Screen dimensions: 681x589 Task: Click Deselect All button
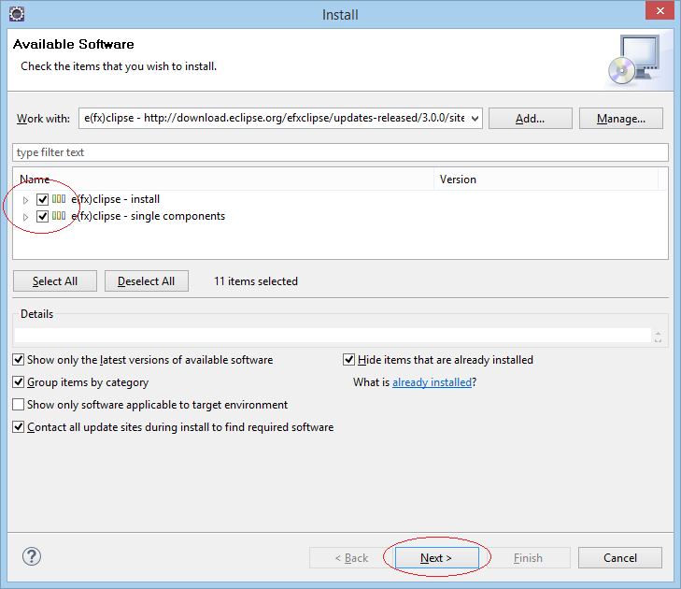click(147, 280)
